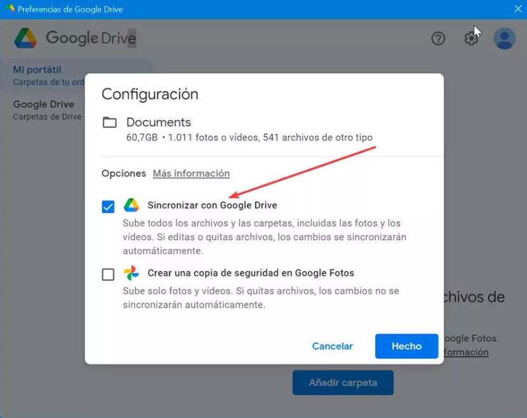
Task: Click the Carpetas de Drive subtitle
Action: [47, 117]
